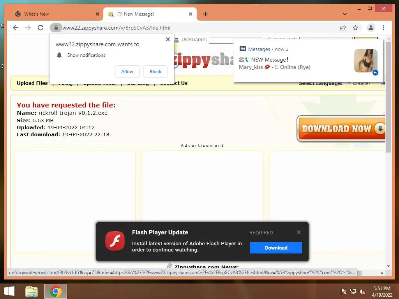Click blue Download button in Flash popup
This screenshot has width=399, height=299.
276,248
